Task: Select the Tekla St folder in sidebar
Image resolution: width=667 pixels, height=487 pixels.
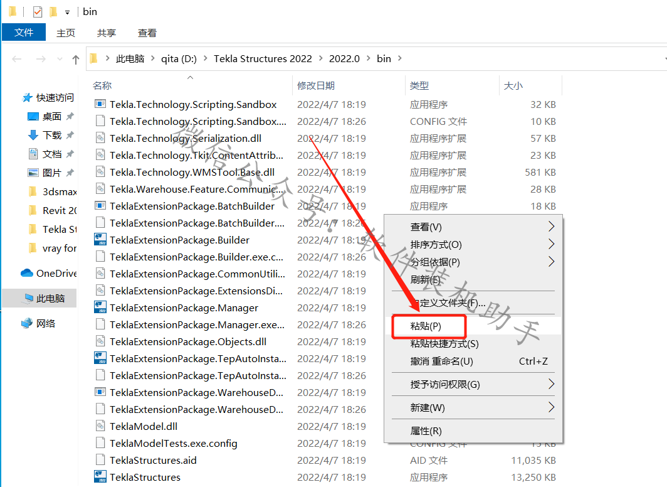Action: (52, 229)
